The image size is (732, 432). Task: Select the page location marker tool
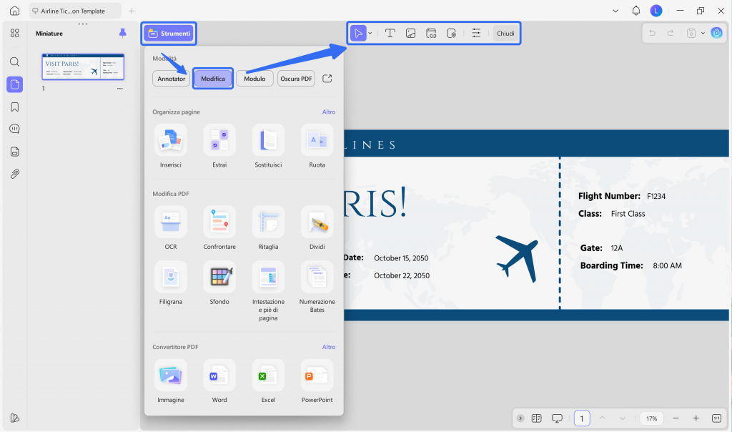(x=452, y=33)
